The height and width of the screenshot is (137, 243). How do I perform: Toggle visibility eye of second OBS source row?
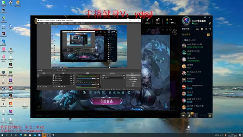click(x=71, y=77)
